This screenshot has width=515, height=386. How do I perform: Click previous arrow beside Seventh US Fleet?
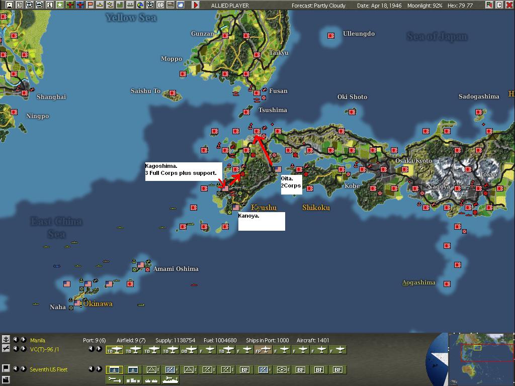pyautogui.click(x=16, y=369)
